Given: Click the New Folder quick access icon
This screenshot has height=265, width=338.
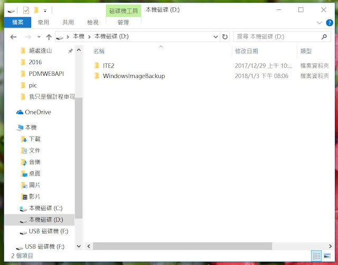Looking at the screenshot, I should tap(36, 10).
